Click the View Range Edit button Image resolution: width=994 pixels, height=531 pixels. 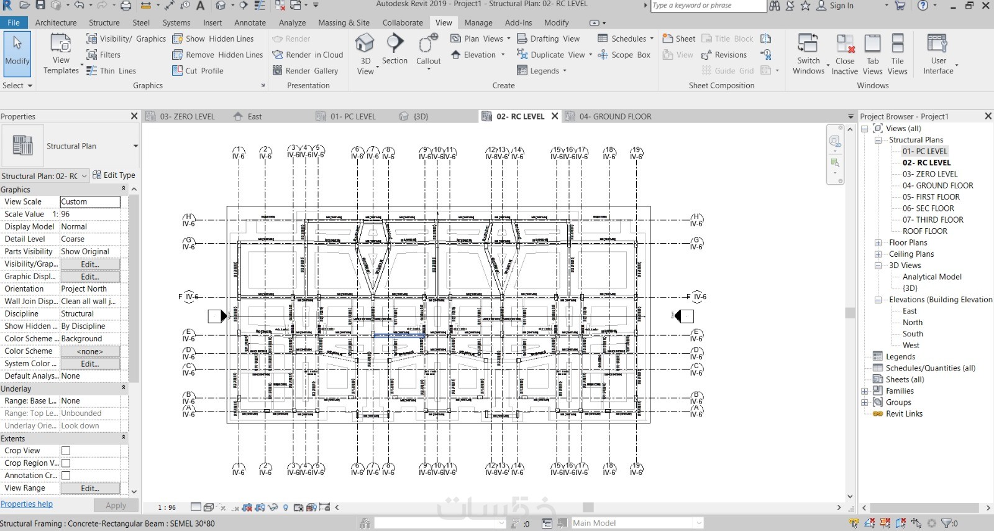click(x=90, y=488)
